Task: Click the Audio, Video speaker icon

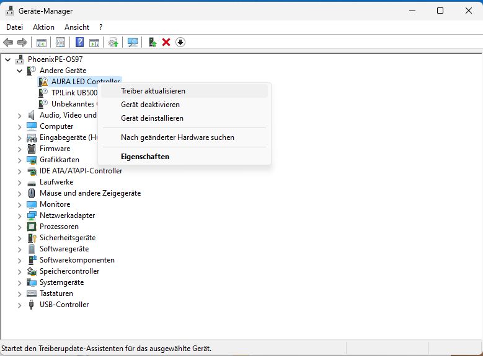Action: (x=32, y=115)
